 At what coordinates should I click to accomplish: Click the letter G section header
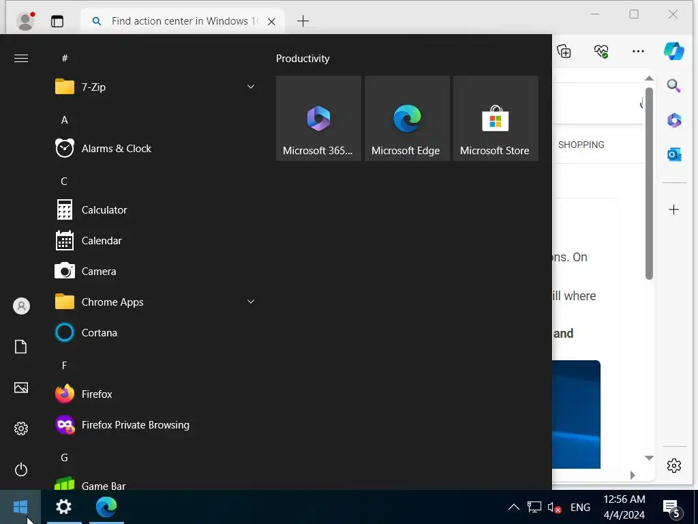tap(64, 458)
